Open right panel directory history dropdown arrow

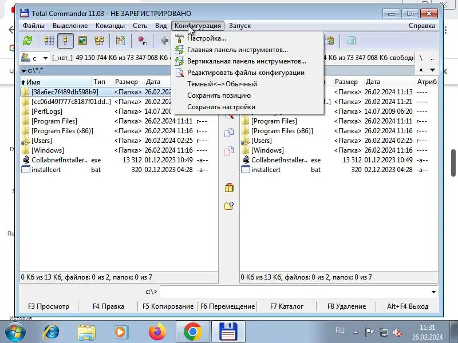coord(433,70)
